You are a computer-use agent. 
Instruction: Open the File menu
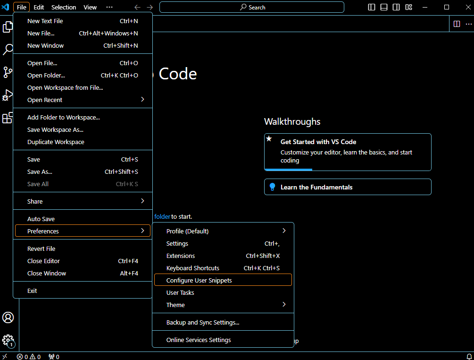click(x=22, y=7)
